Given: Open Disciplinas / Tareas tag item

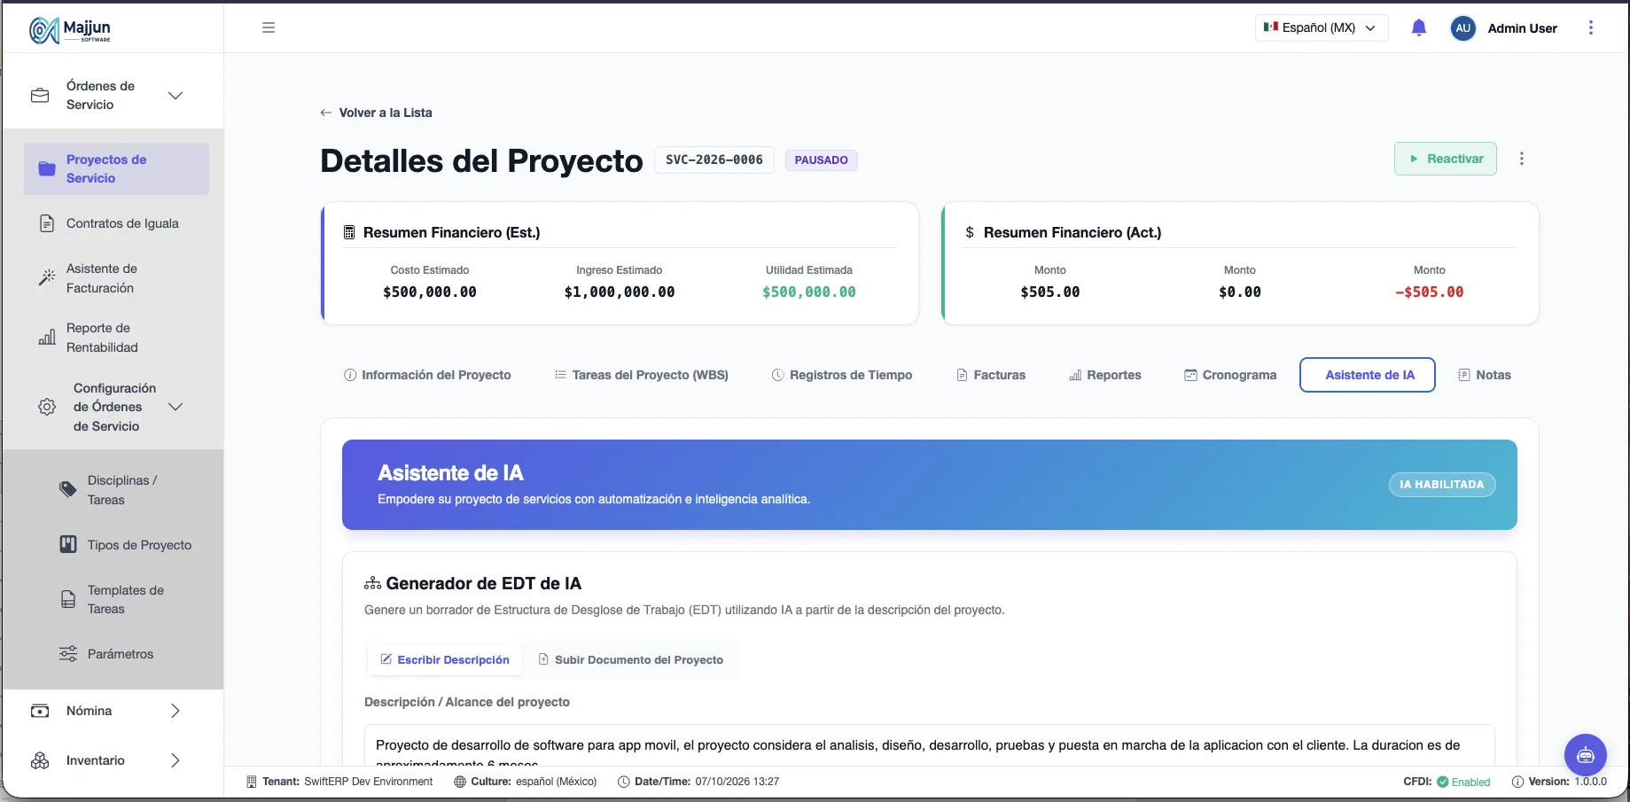Looking at the screenshot, I should tap(124, 490).
